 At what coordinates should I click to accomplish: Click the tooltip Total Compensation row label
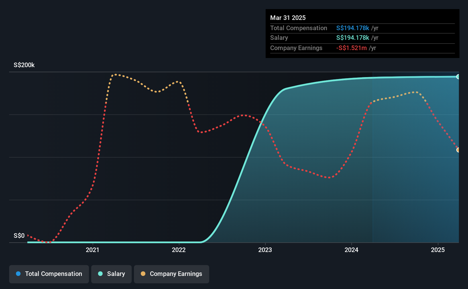pyautogui.click(x=299, y=28)
